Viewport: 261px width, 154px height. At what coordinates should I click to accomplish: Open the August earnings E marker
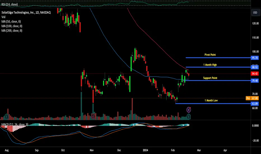point(7,116)
